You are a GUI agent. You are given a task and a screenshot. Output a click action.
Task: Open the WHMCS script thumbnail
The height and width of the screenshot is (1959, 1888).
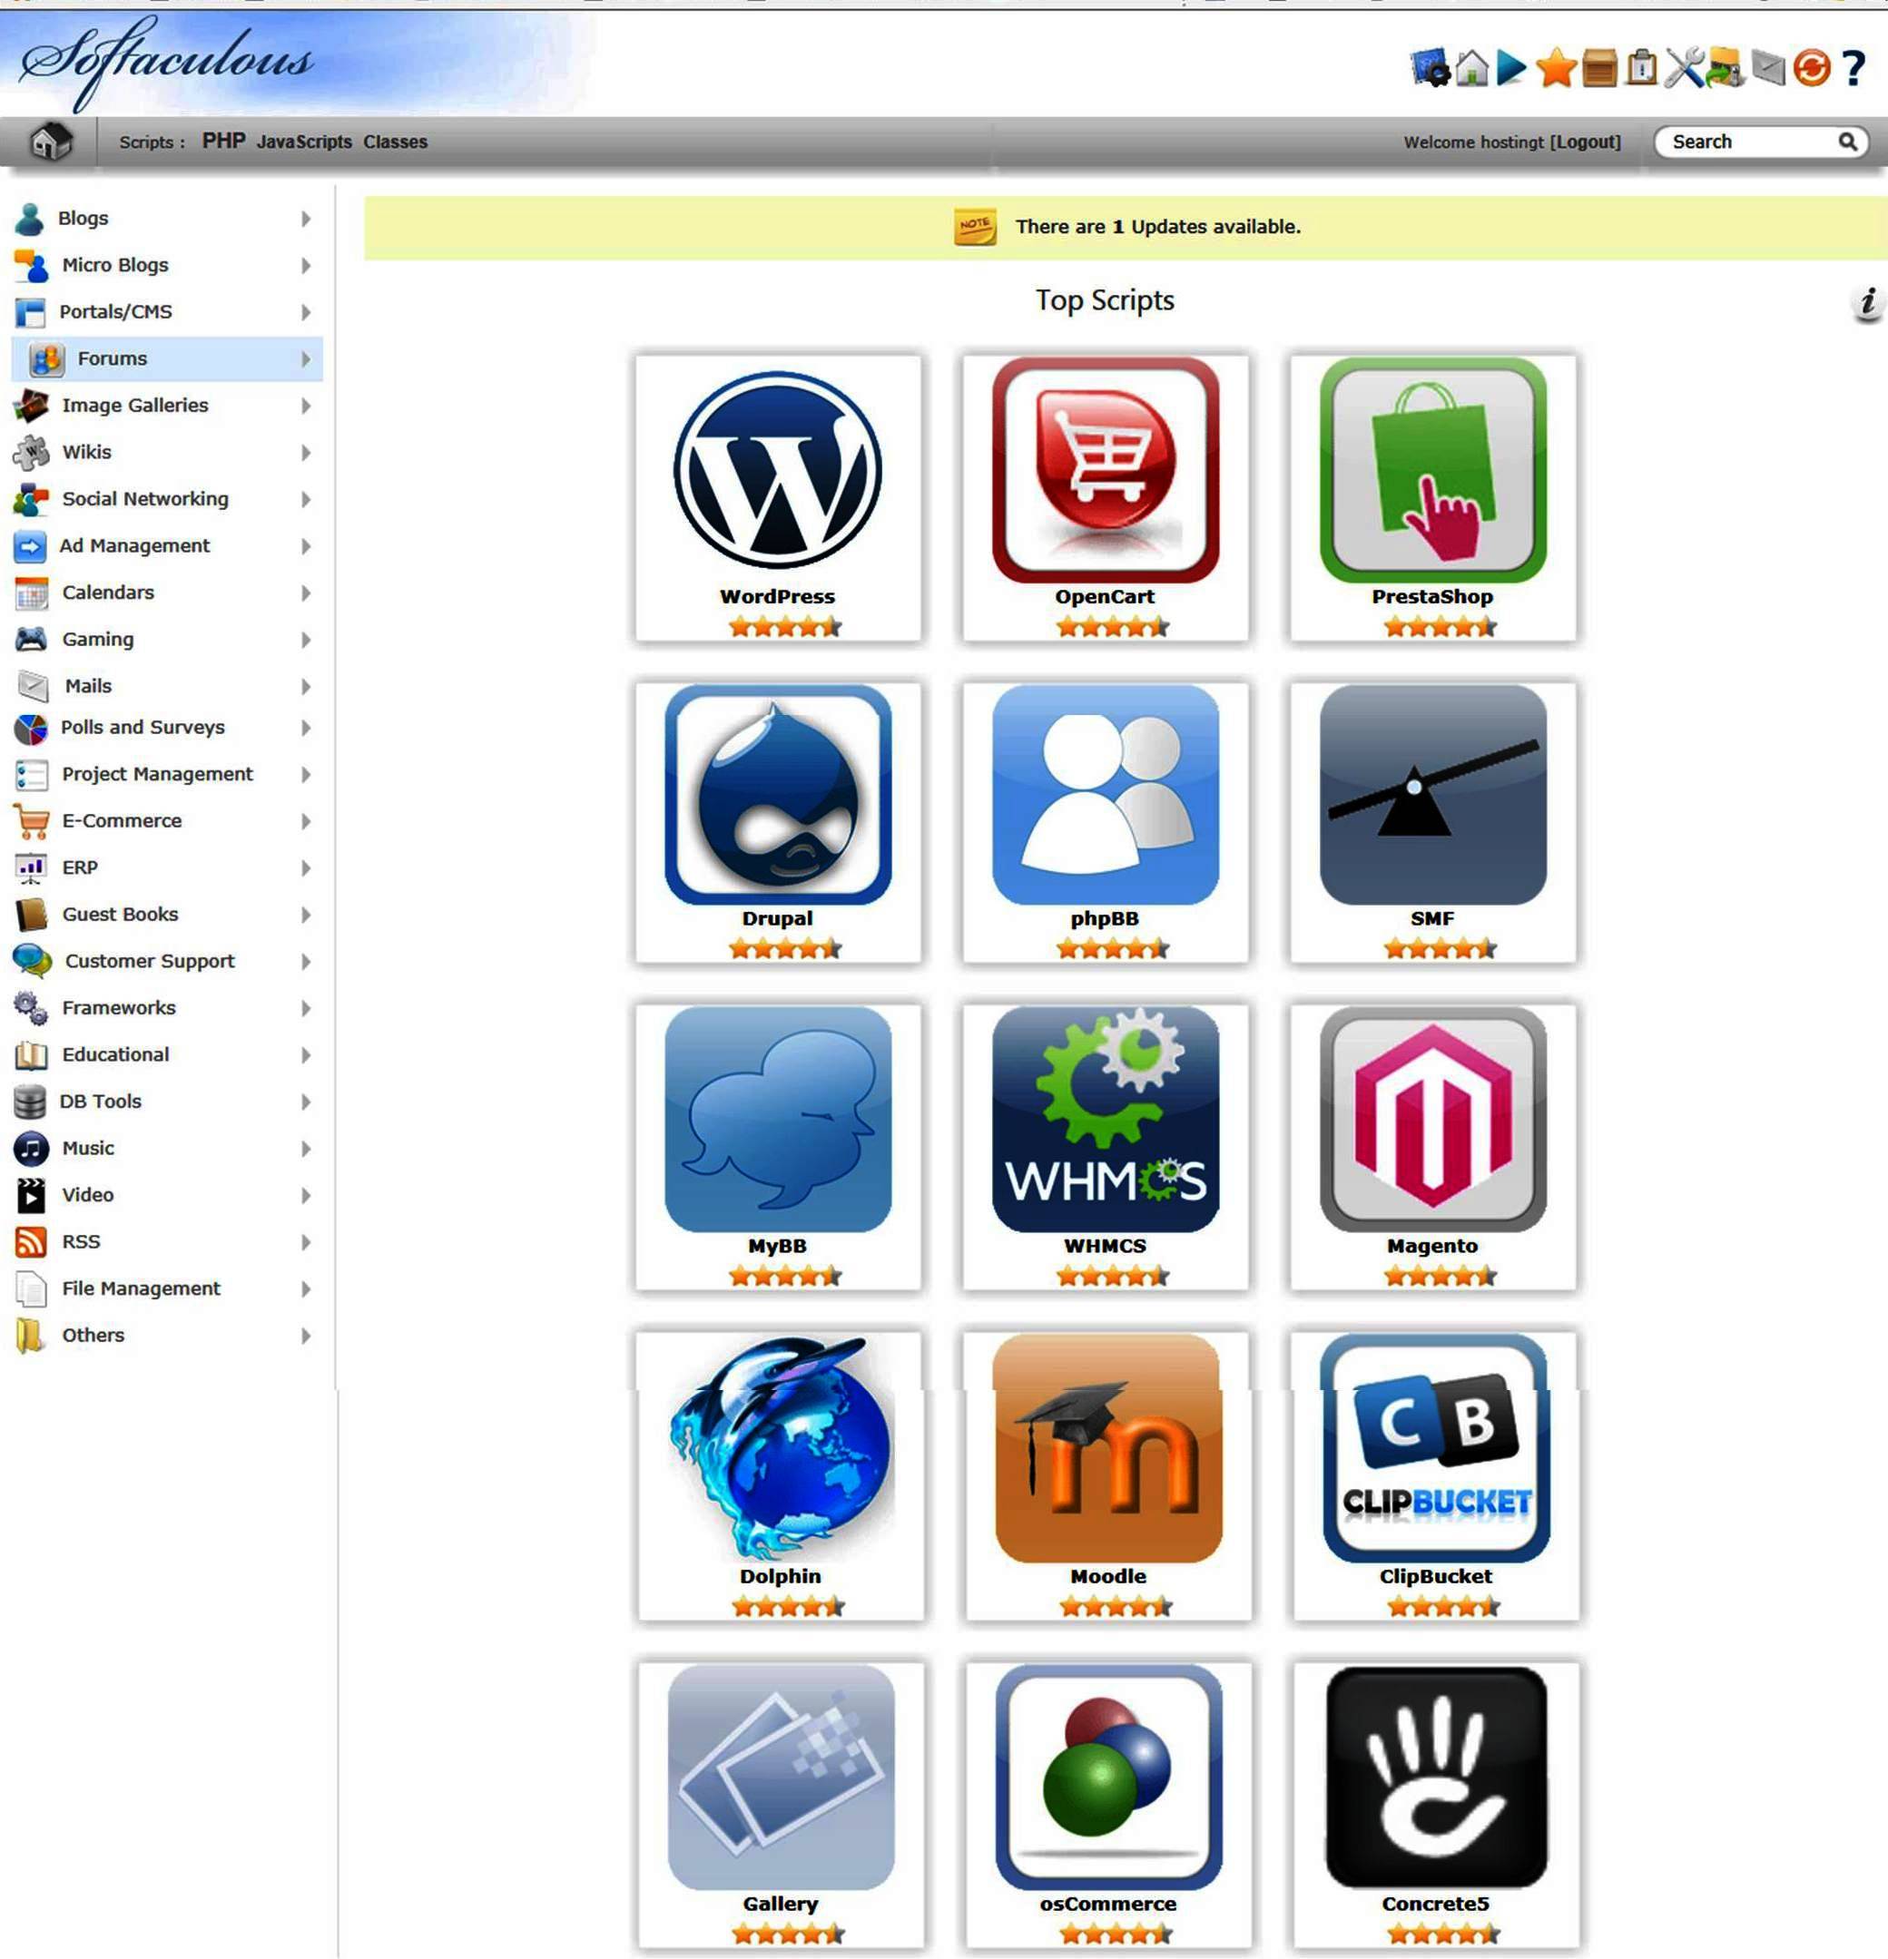[x=1105, y=1120]
